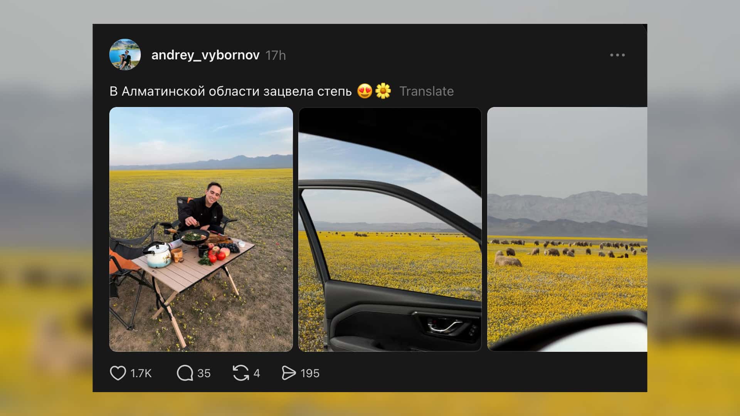
Task: Click the share count showing 195
Action: tap(310, 373)
